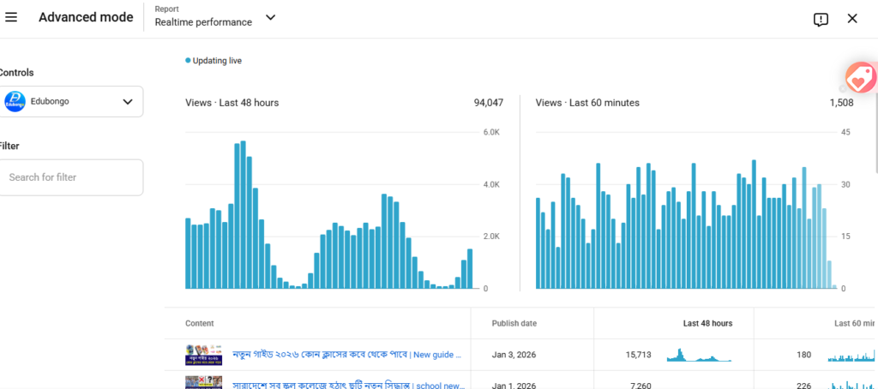Open the school news video title link

347,385
